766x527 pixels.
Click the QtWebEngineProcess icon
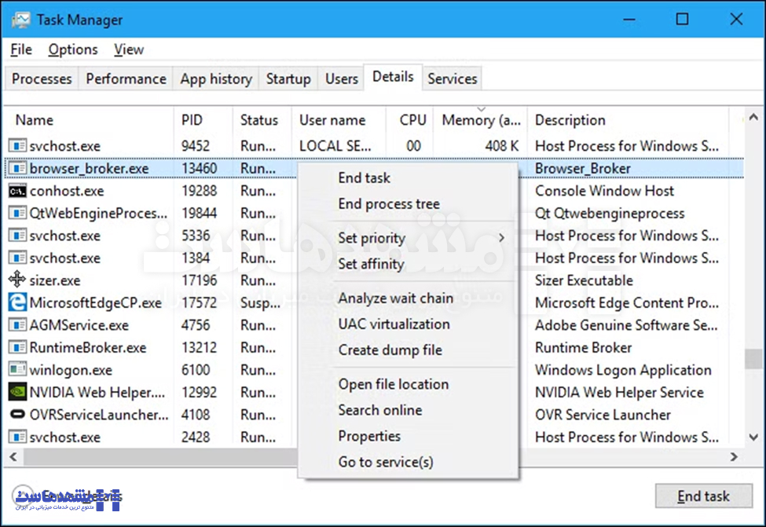[17, 214]
